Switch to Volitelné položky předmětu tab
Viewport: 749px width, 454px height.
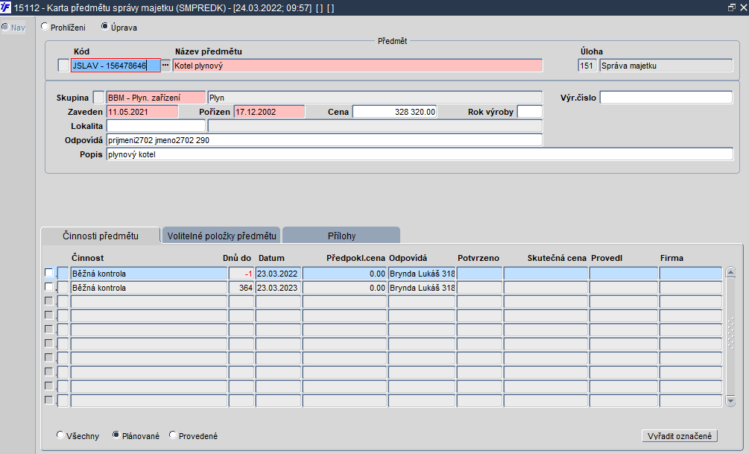pos(221,236)
